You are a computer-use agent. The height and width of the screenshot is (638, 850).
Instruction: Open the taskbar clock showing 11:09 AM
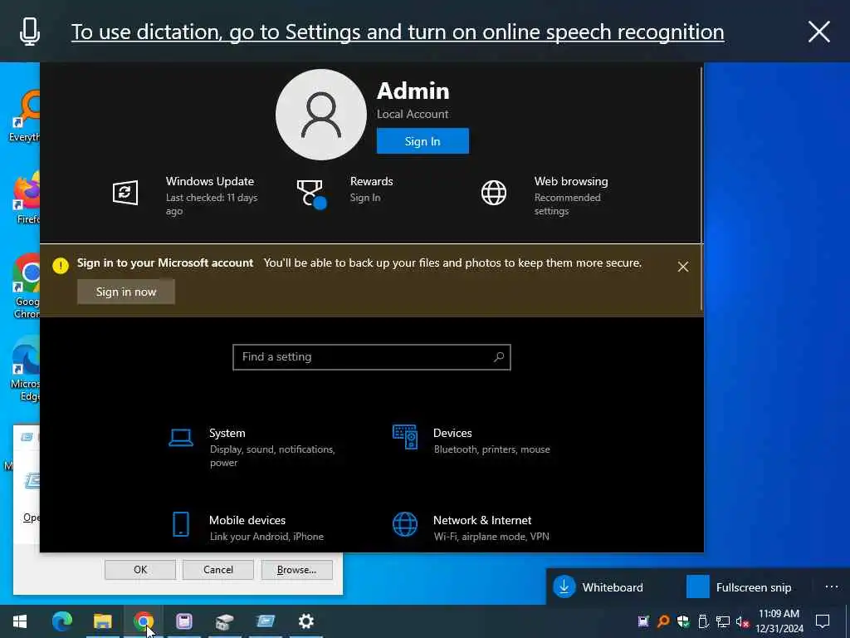point(779,621)
